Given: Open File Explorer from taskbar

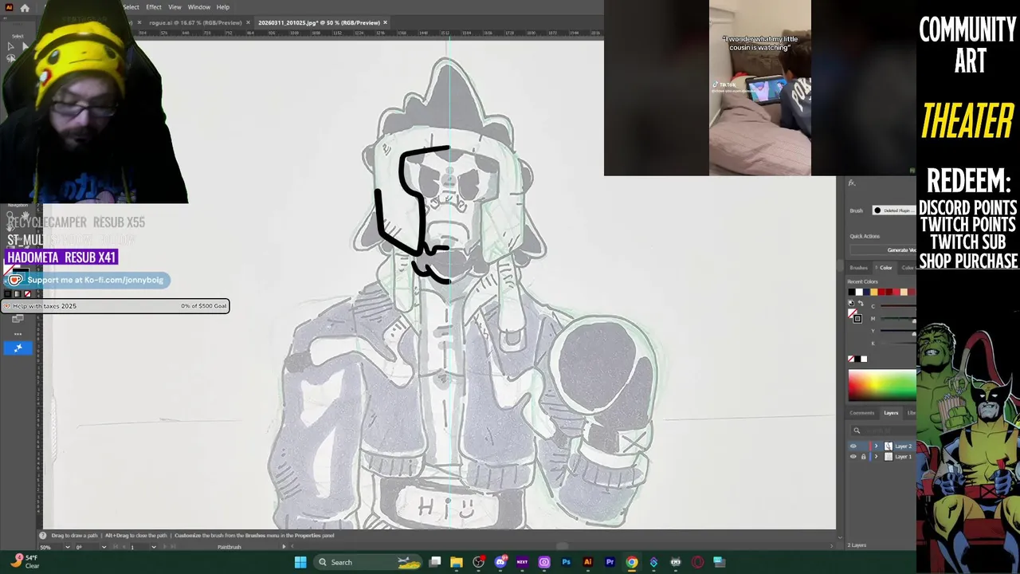Looking at the screenshot, I should (457, 562).
